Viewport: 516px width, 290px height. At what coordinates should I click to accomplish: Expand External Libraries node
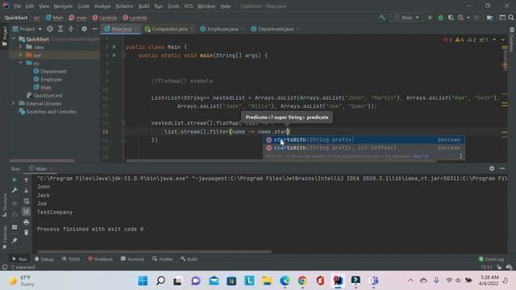pos(14,103)
